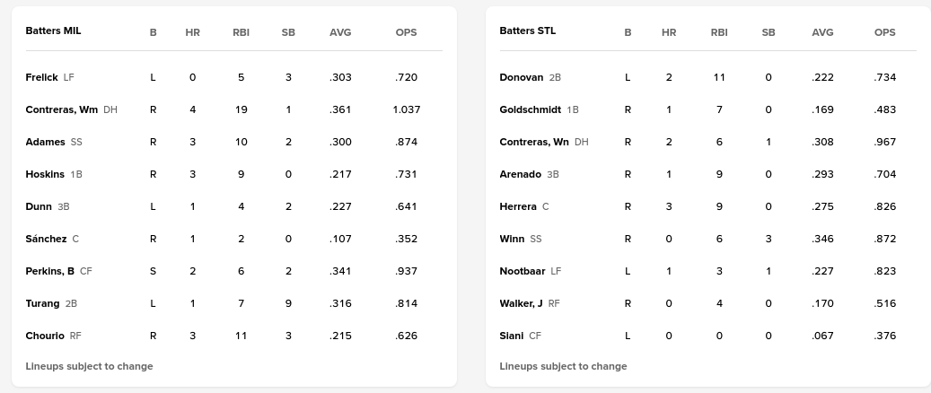Click the Goldschmidt player link
The width and height of the screenshot is (931, 393).
[530, 109]
